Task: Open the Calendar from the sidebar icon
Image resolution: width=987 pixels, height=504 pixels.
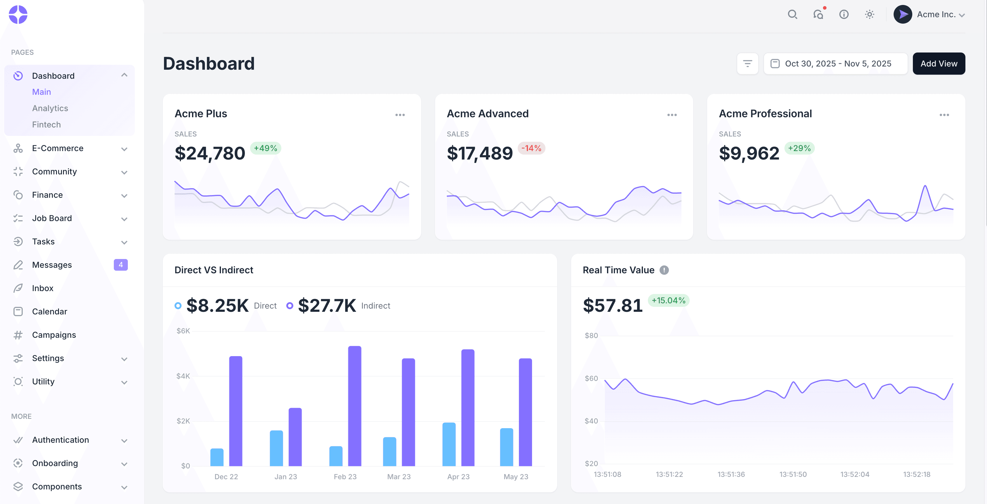Action: click(18, 311)
